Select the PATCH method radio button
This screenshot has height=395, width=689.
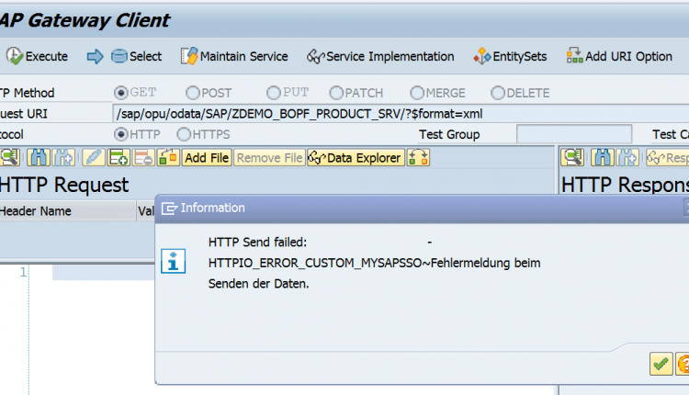(x=336, y=93)
